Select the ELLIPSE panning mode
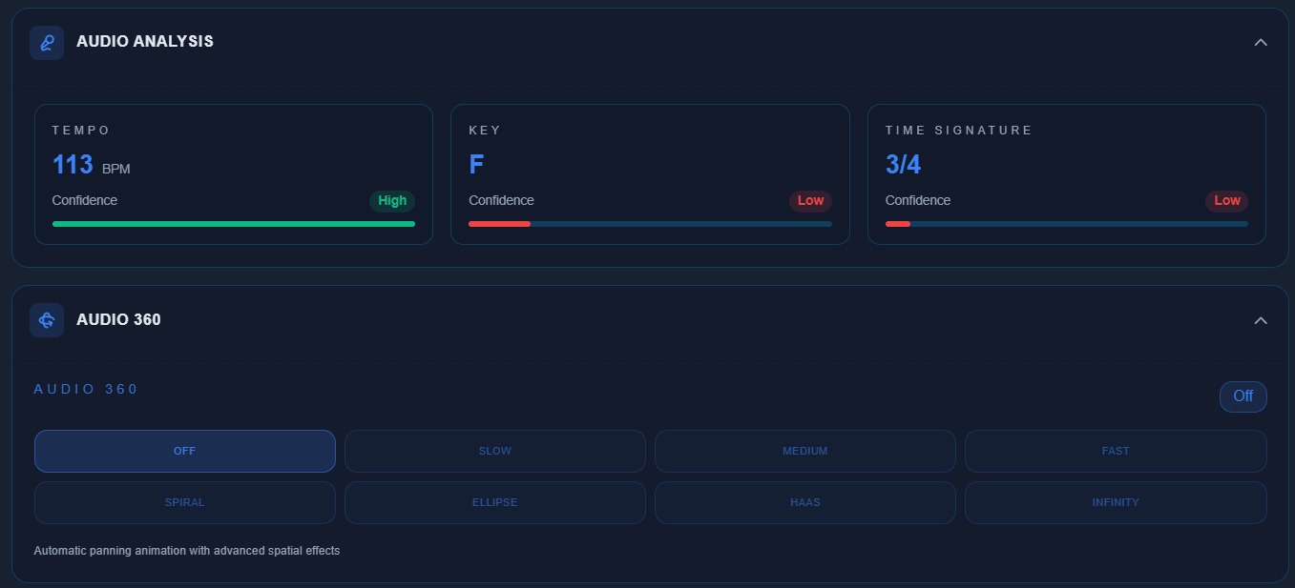This screenshot has width=1295, height=588. coord(495,502)
